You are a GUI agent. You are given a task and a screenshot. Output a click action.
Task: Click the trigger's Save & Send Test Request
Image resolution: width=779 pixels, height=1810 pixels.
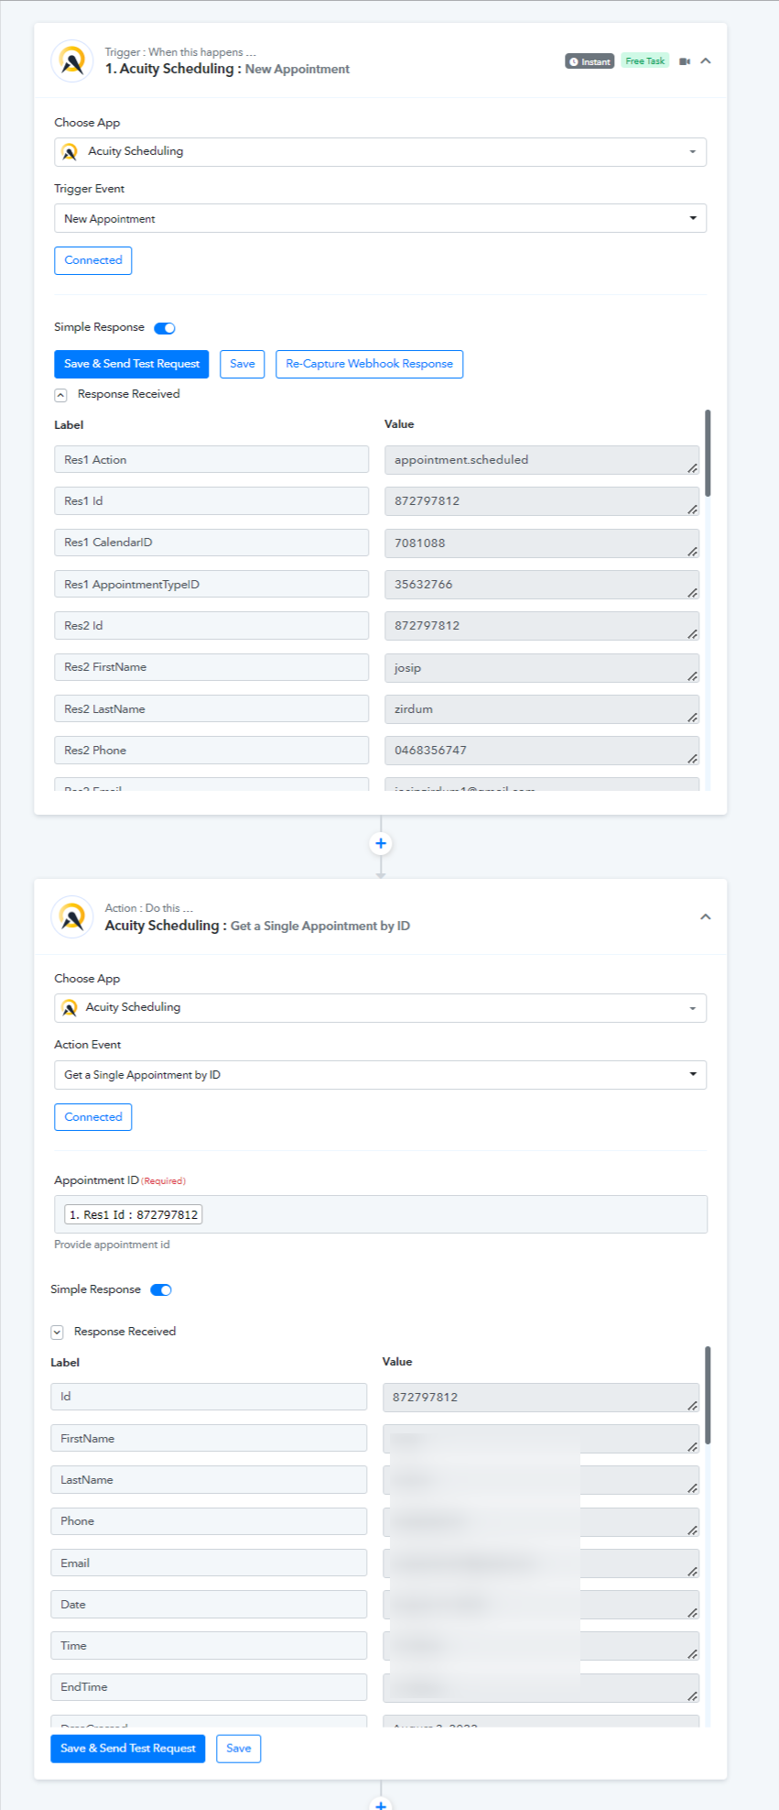click(132, 364)
